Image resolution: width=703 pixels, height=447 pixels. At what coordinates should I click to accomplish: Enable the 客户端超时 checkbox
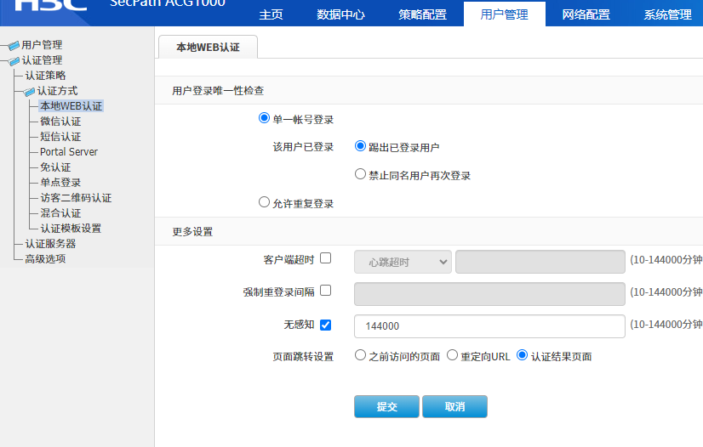[x=325, y=258]
